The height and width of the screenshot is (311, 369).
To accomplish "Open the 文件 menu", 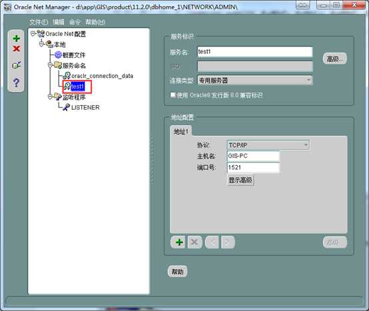I will pos(39,22).
